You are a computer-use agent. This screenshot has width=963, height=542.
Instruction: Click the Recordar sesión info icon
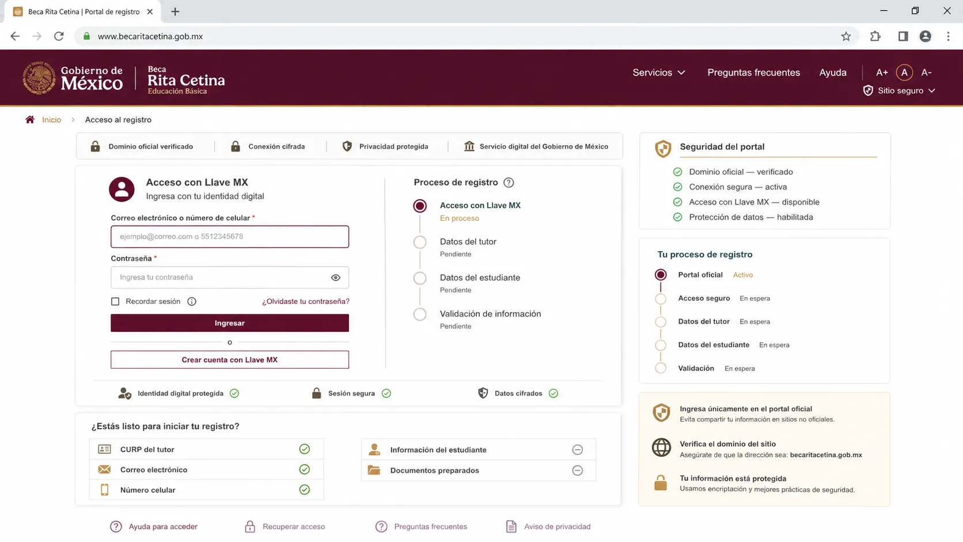pyautogui.click(x=192, y=301)
